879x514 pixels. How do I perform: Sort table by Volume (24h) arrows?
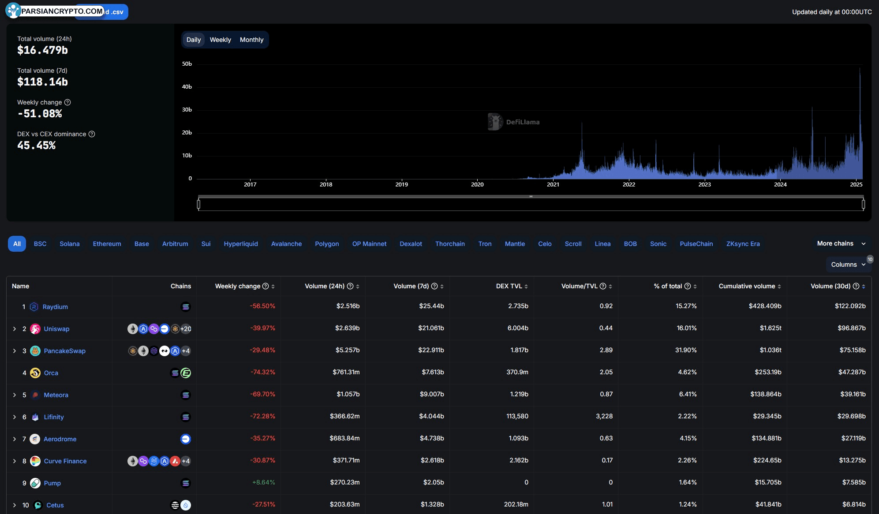[x=358, y=287]
